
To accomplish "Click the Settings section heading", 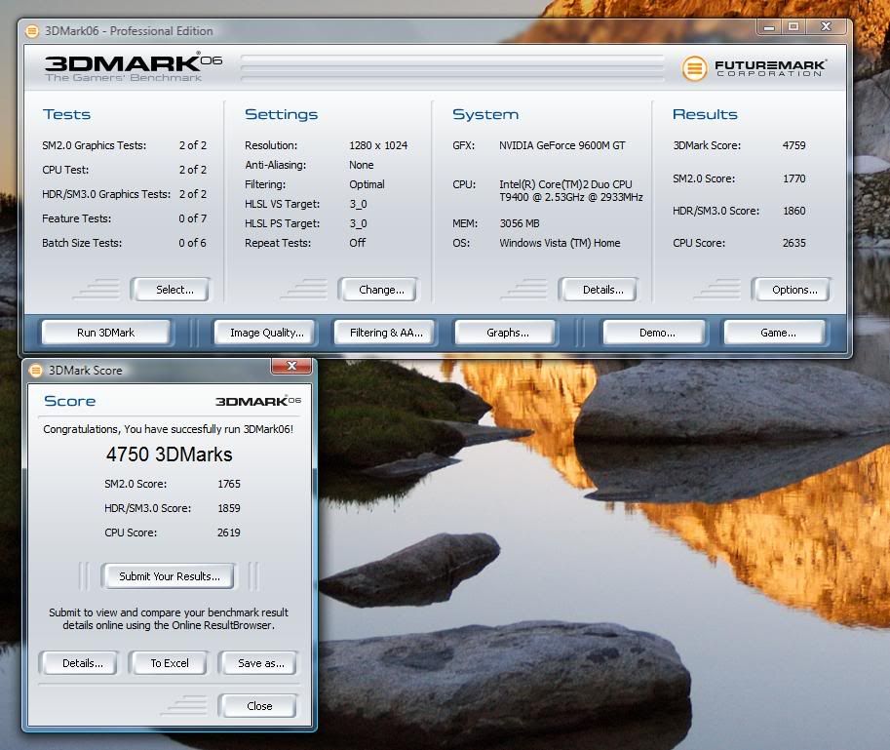I will coord(281,115).
